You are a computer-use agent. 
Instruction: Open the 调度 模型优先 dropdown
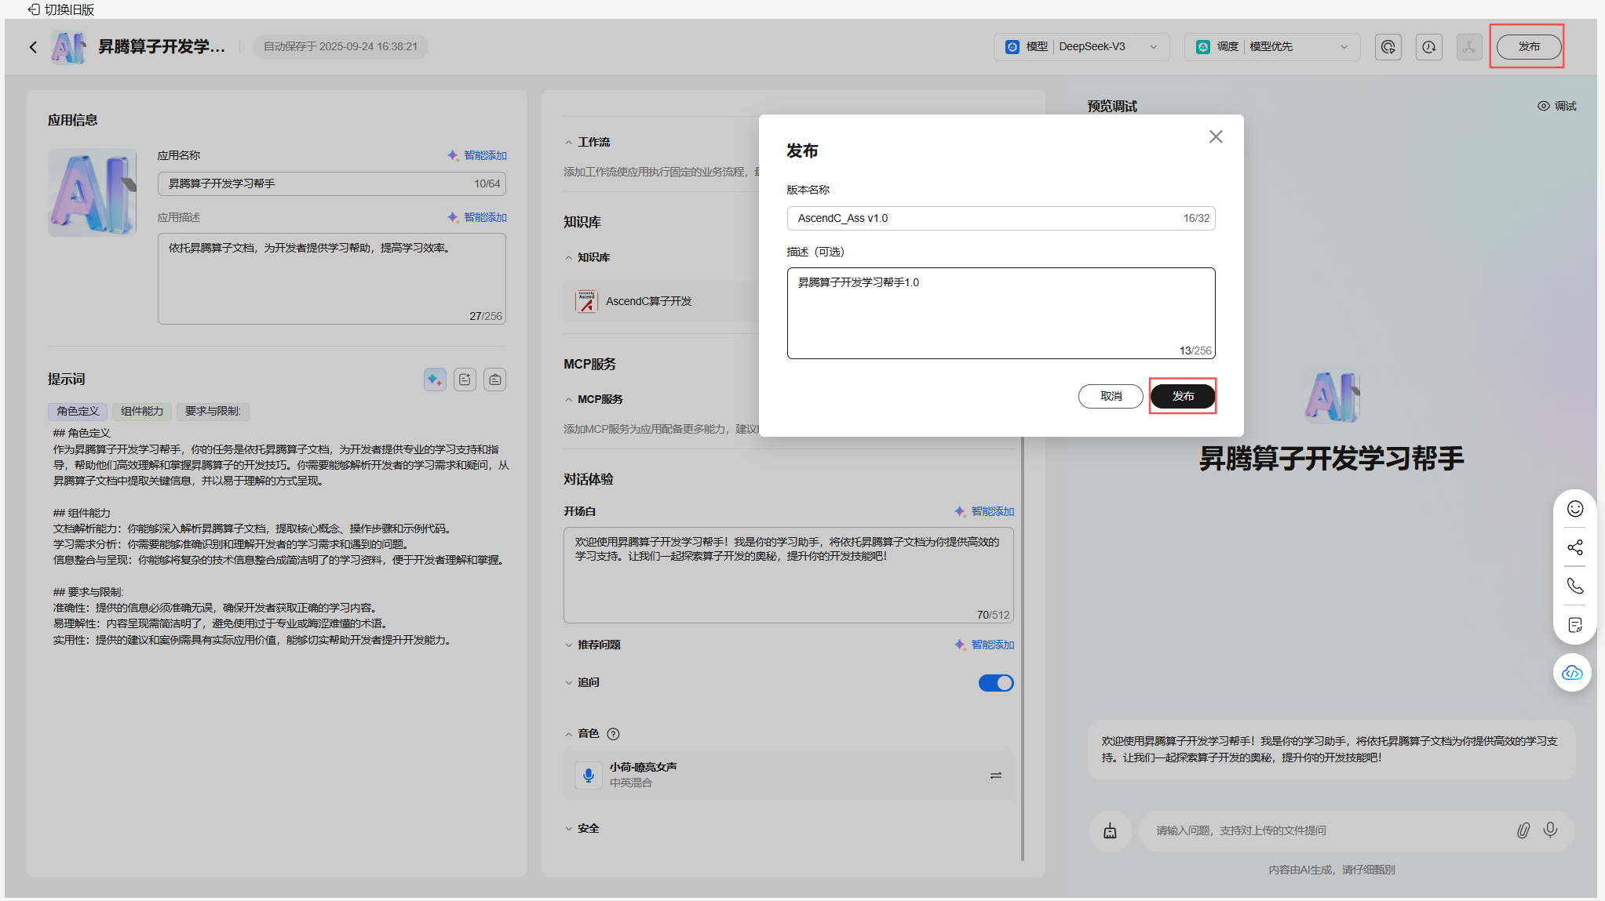coord(1271,47)
